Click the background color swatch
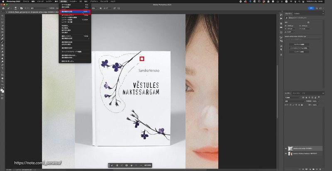 tap(3, 92)
